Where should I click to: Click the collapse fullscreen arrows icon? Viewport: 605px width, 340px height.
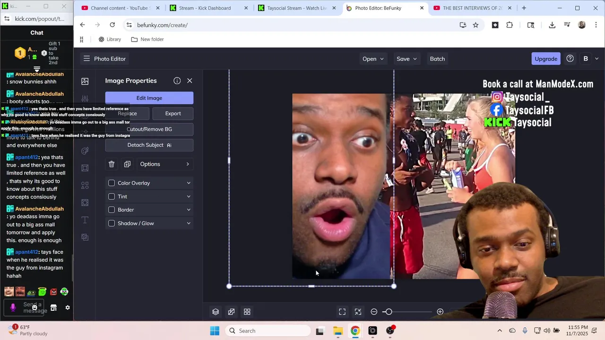[358, 312]
